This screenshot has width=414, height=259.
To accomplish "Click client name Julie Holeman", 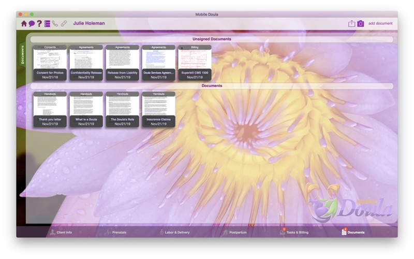I will tap(89, 23).
